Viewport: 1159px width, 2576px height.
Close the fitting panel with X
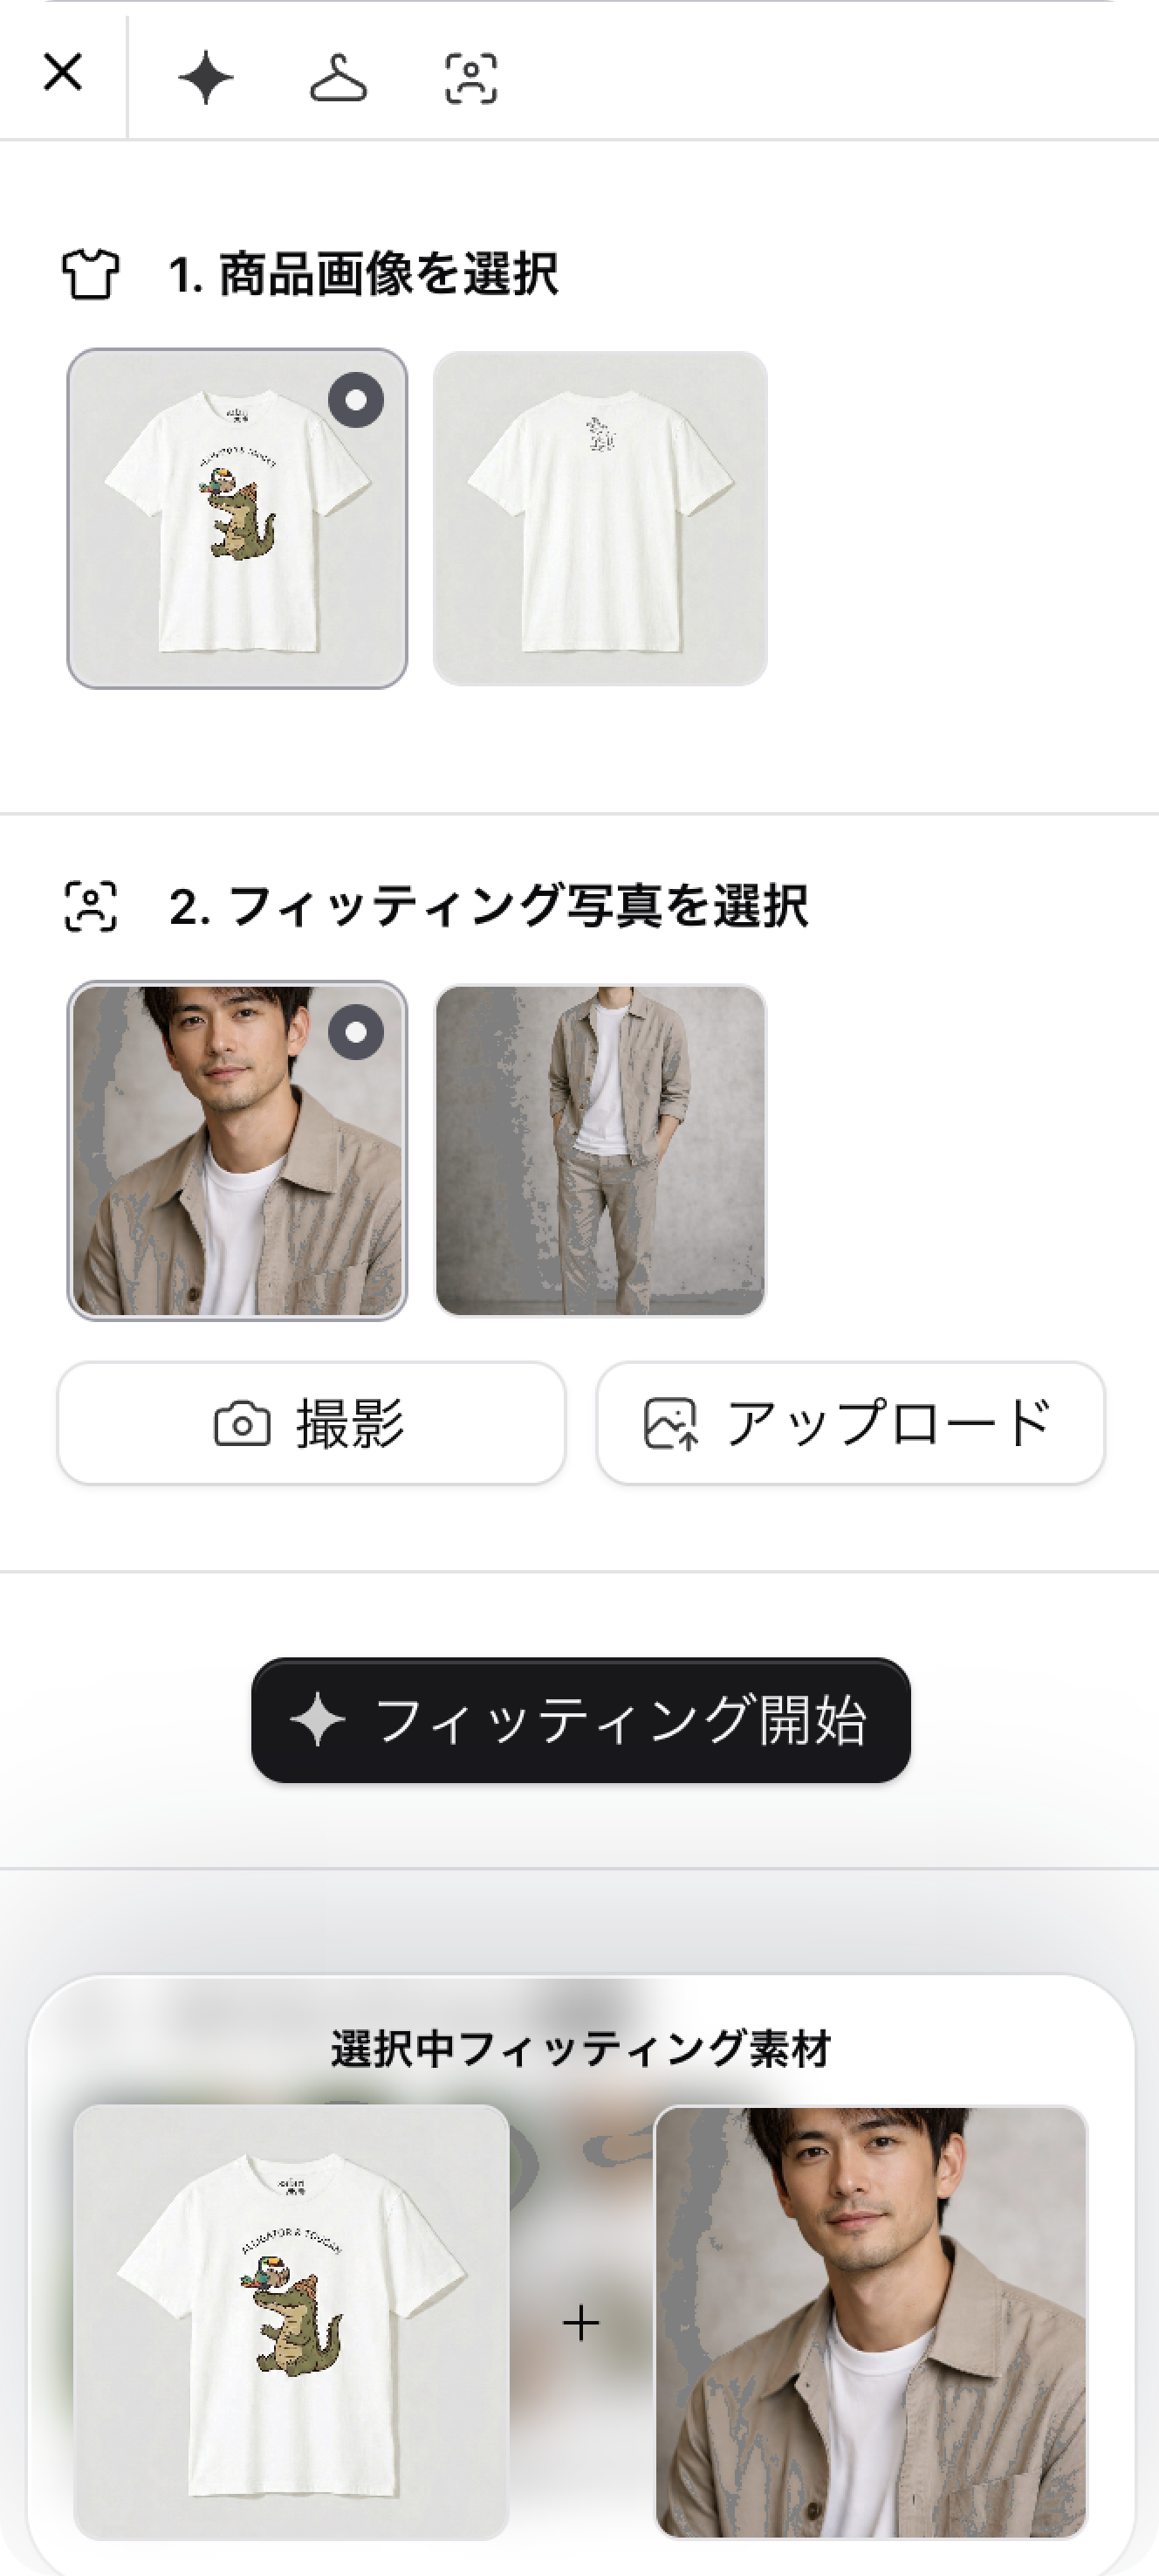63,73
